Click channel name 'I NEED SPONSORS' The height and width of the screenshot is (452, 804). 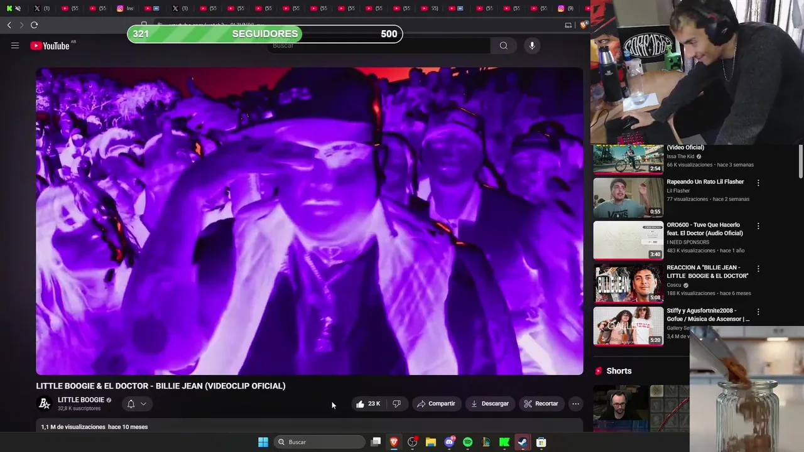click(x=688, y=242)
